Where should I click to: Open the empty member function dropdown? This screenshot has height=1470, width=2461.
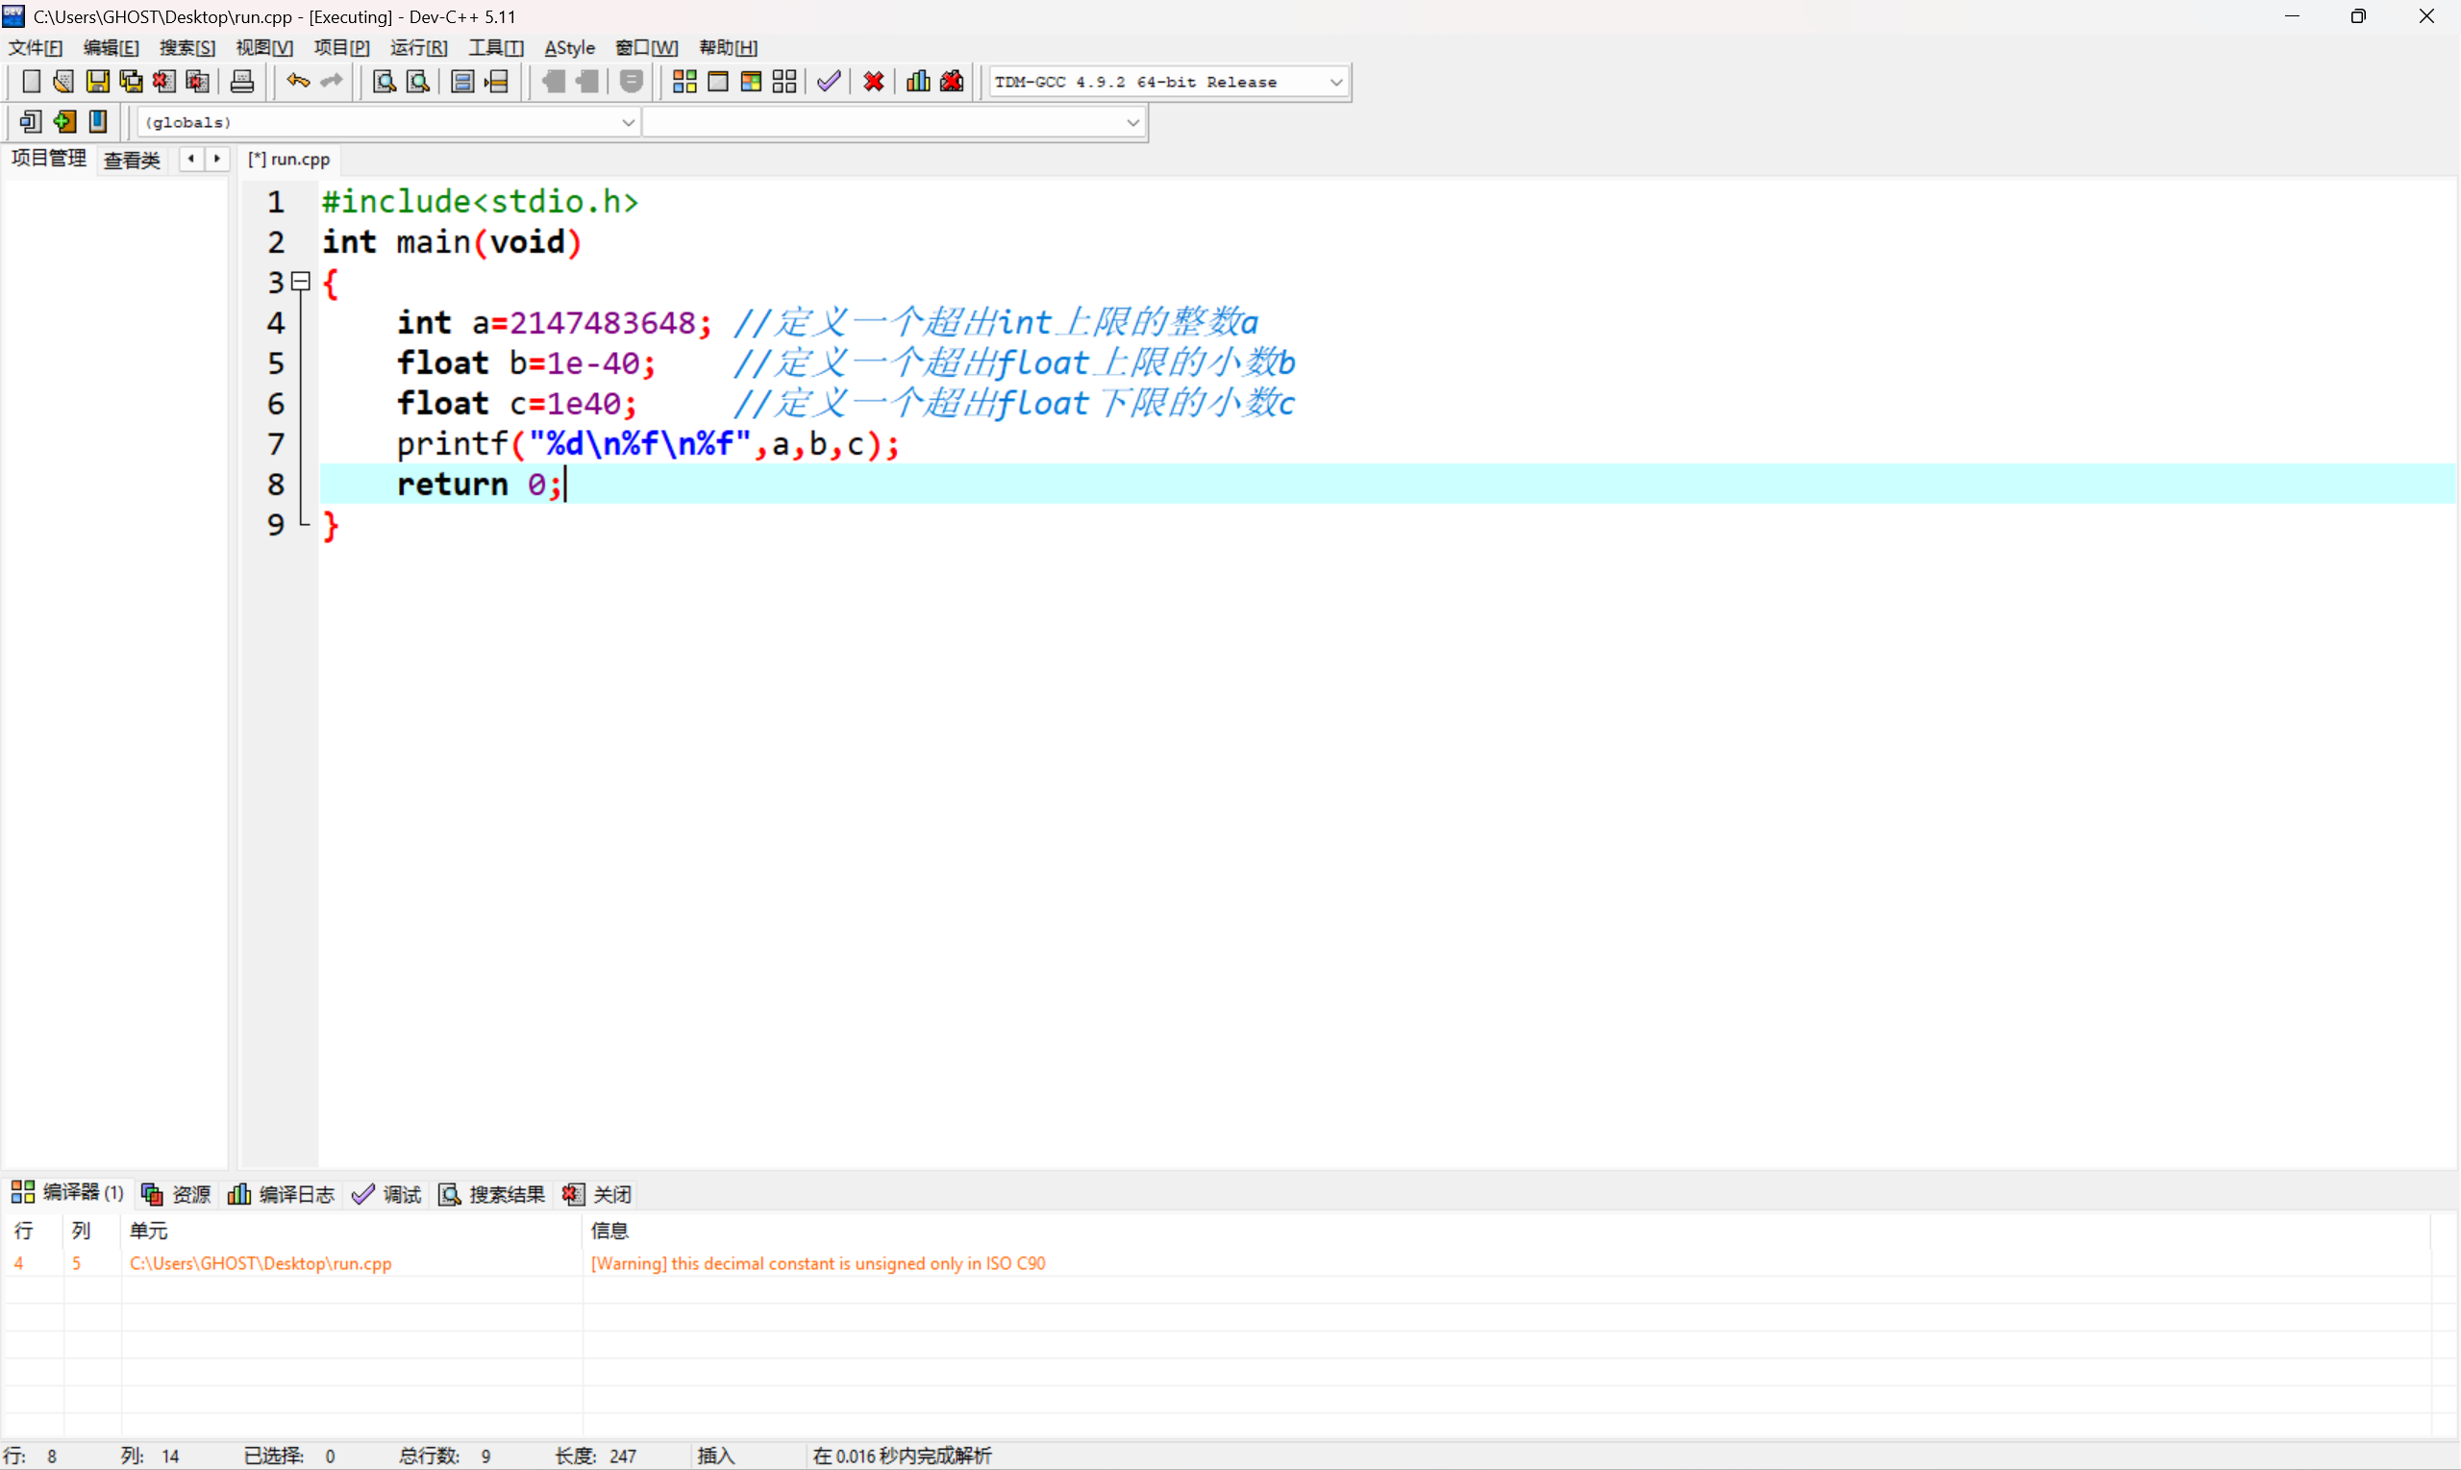(x=1131, y=123)
